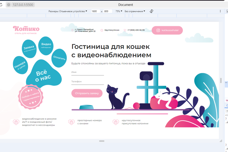Open Номера и цены

pos(21,65)
